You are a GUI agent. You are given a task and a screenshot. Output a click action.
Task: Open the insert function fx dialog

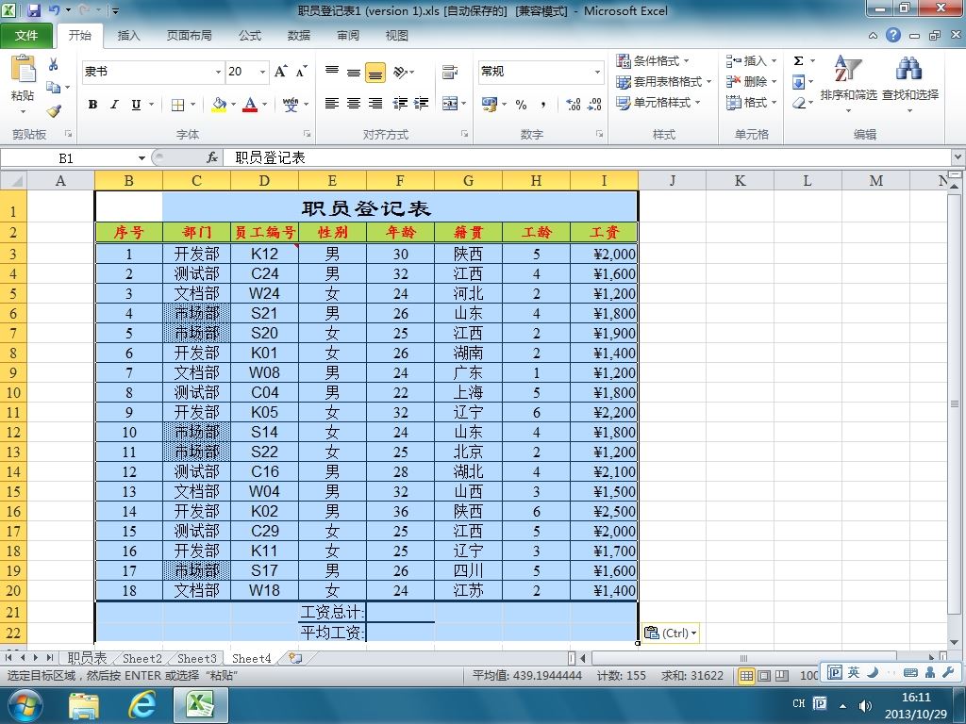[x=212, y=158]
